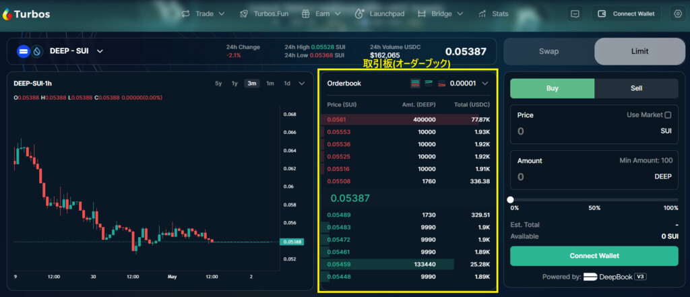Expand the Earn menu chevron
The width and height of the screenshot is (690, 297).
coord(338,13)
